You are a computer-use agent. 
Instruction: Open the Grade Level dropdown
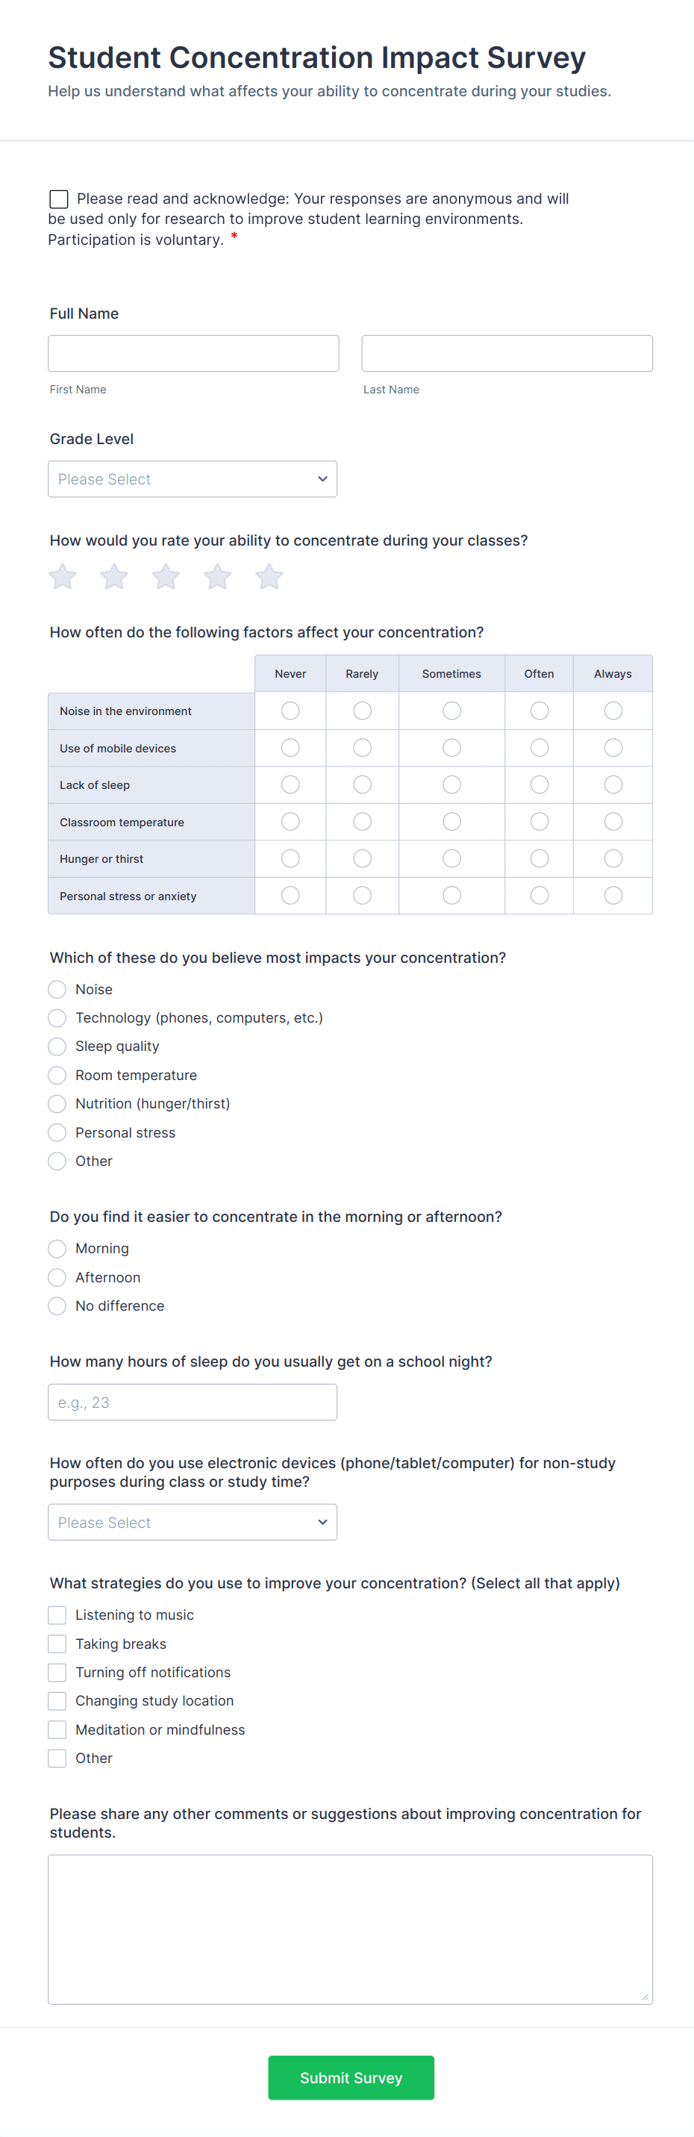coord(193,478)
